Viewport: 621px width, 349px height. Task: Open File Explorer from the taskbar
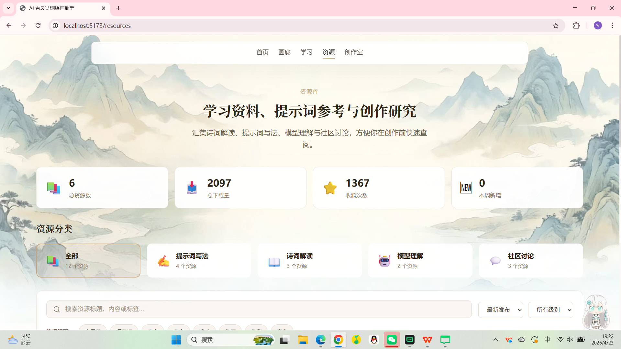pyautogui.click(x=303, y=340)
